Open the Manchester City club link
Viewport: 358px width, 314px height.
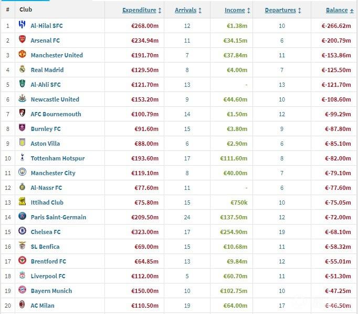tap(53, 173)
